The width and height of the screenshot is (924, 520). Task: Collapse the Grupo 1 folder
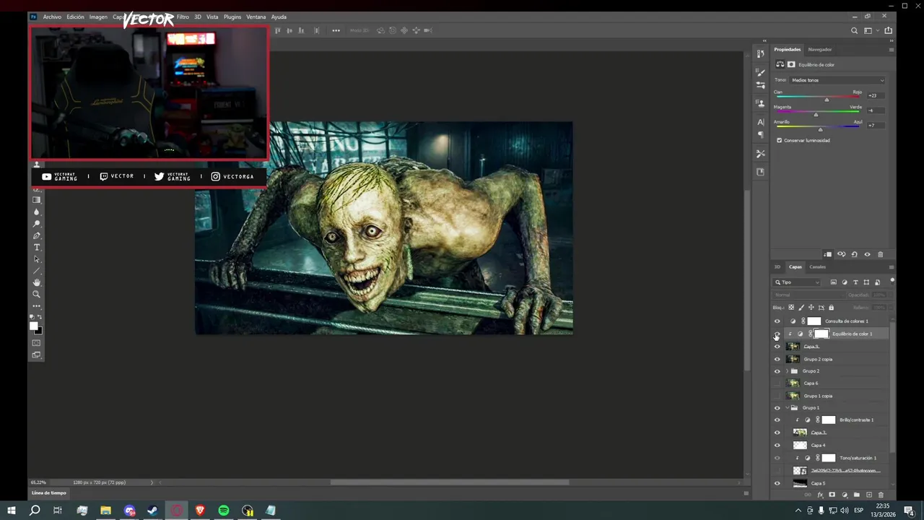tap(788, 408)
